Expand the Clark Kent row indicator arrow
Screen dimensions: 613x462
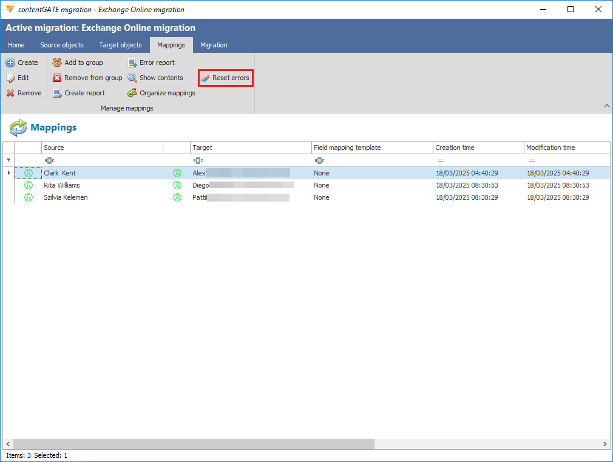click(8, 173)
